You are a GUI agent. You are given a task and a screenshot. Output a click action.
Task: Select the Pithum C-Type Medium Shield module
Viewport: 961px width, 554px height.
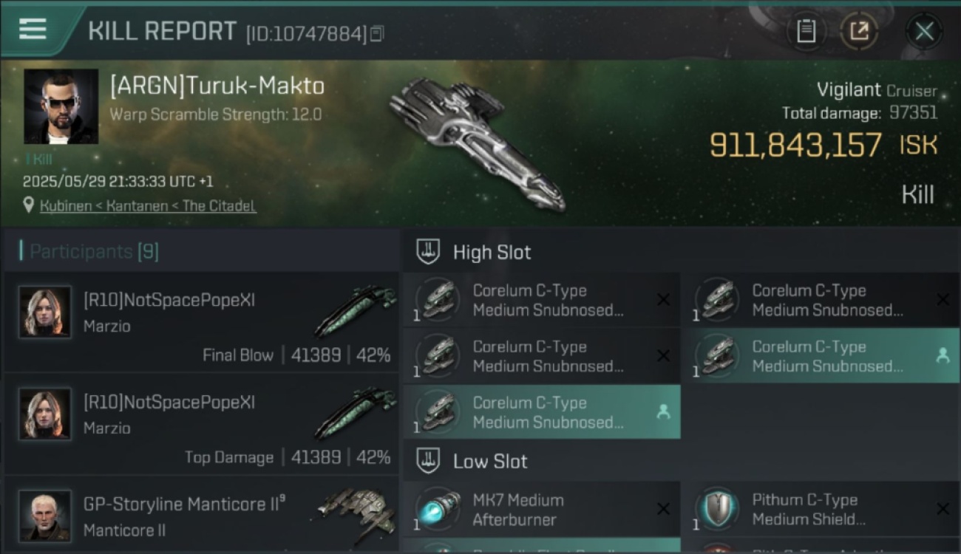tap(820, 509)
